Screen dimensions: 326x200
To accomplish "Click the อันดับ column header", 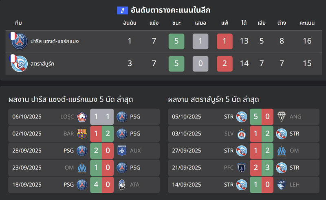I will coord(130,22).
